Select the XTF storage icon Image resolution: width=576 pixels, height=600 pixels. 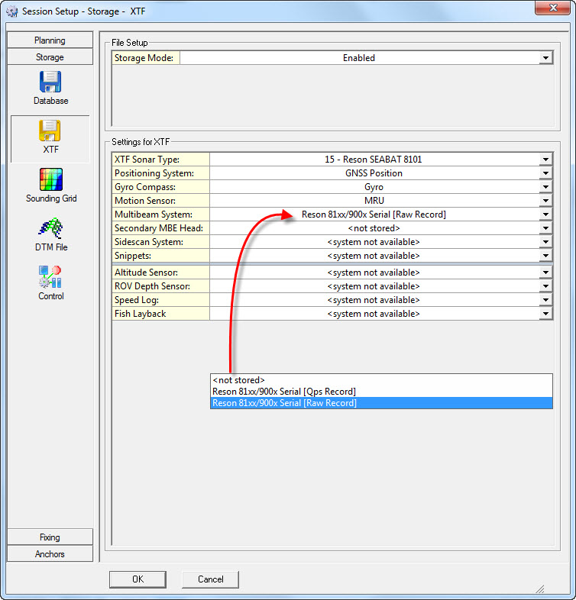(50, 131)
